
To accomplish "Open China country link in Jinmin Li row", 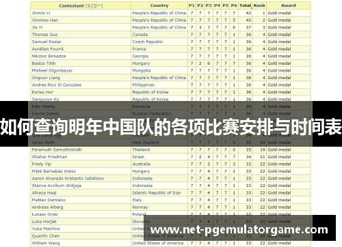I will tap(159, 13).
